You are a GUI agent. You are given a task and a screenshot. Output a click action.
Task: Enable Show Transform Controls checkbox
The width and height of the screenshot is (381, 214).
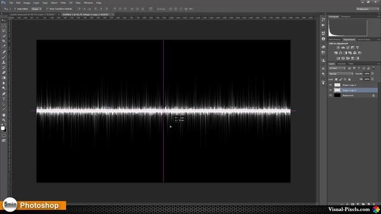coord(47,9)
